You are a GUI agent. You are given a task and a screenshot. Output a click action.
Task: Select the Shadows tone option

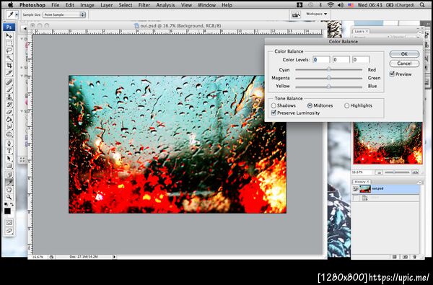[274, 105]
